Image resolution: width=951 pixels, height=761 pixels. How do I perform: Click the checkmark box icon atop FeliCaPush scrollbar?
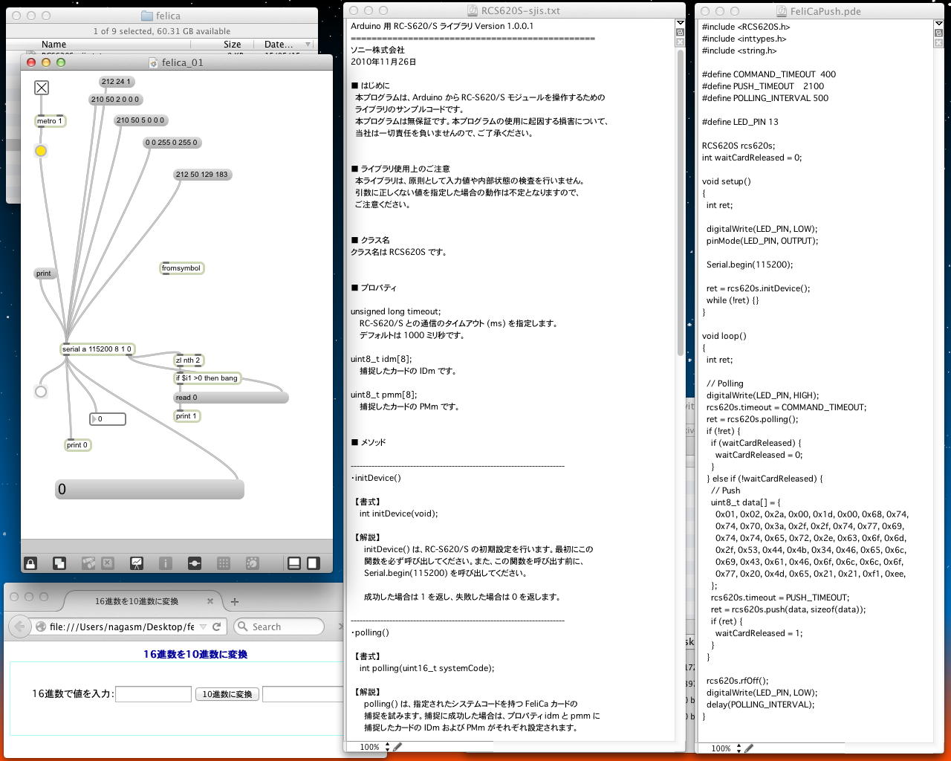pyautogui.click(x=938, y=33)
